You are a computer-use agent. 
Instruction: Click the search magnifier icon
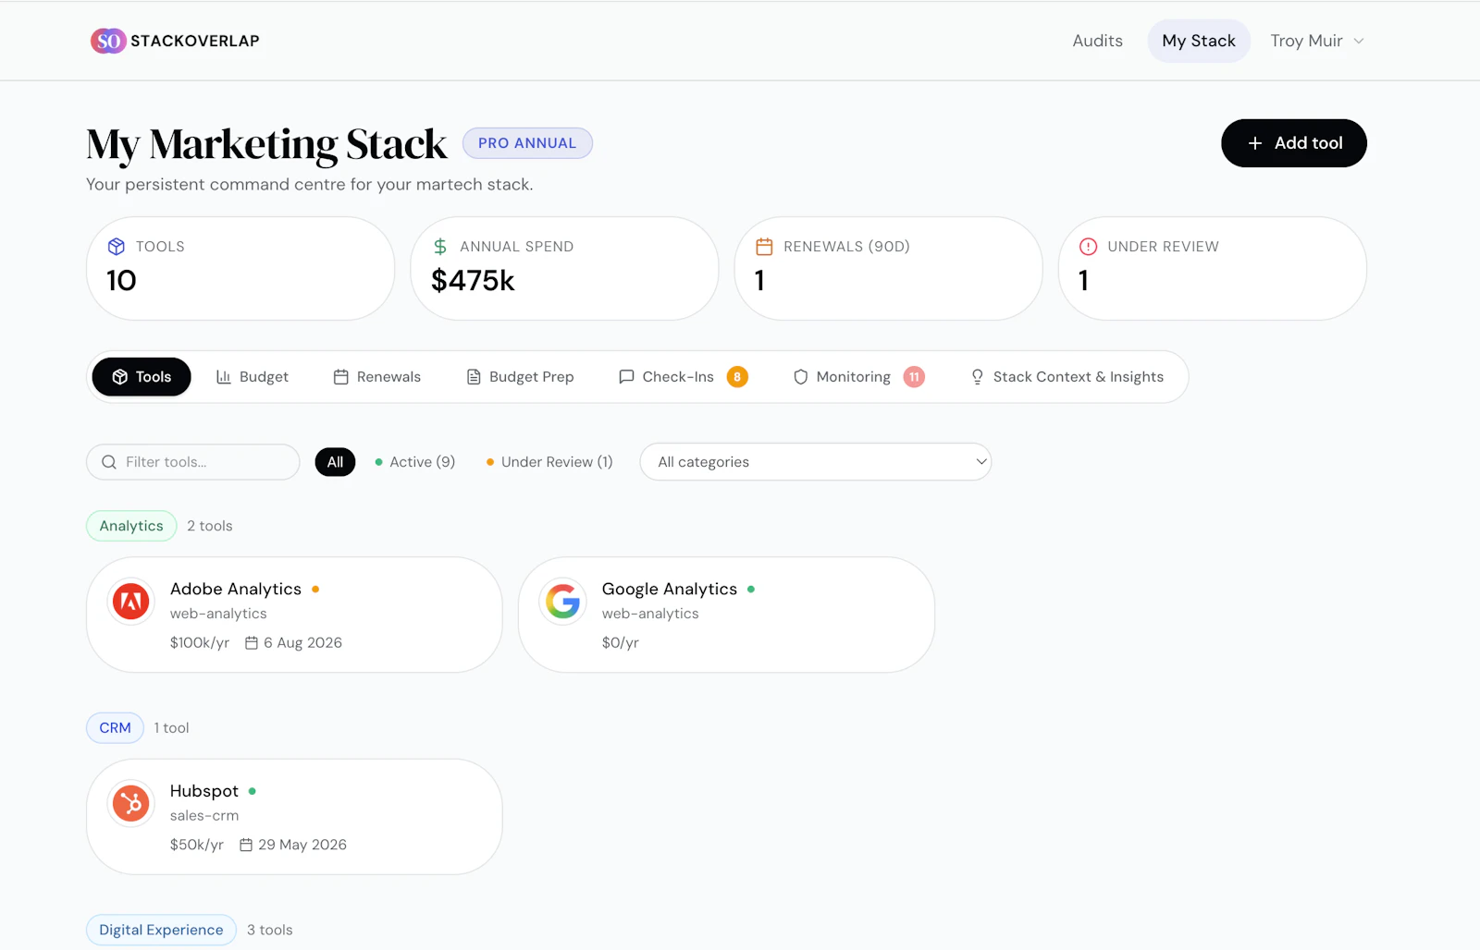(109, 462)
